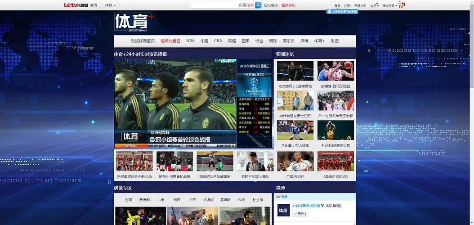Screen dimensions: 474x225
Task: Toggle the 已关注 follow button
Action: click(300, 213)
